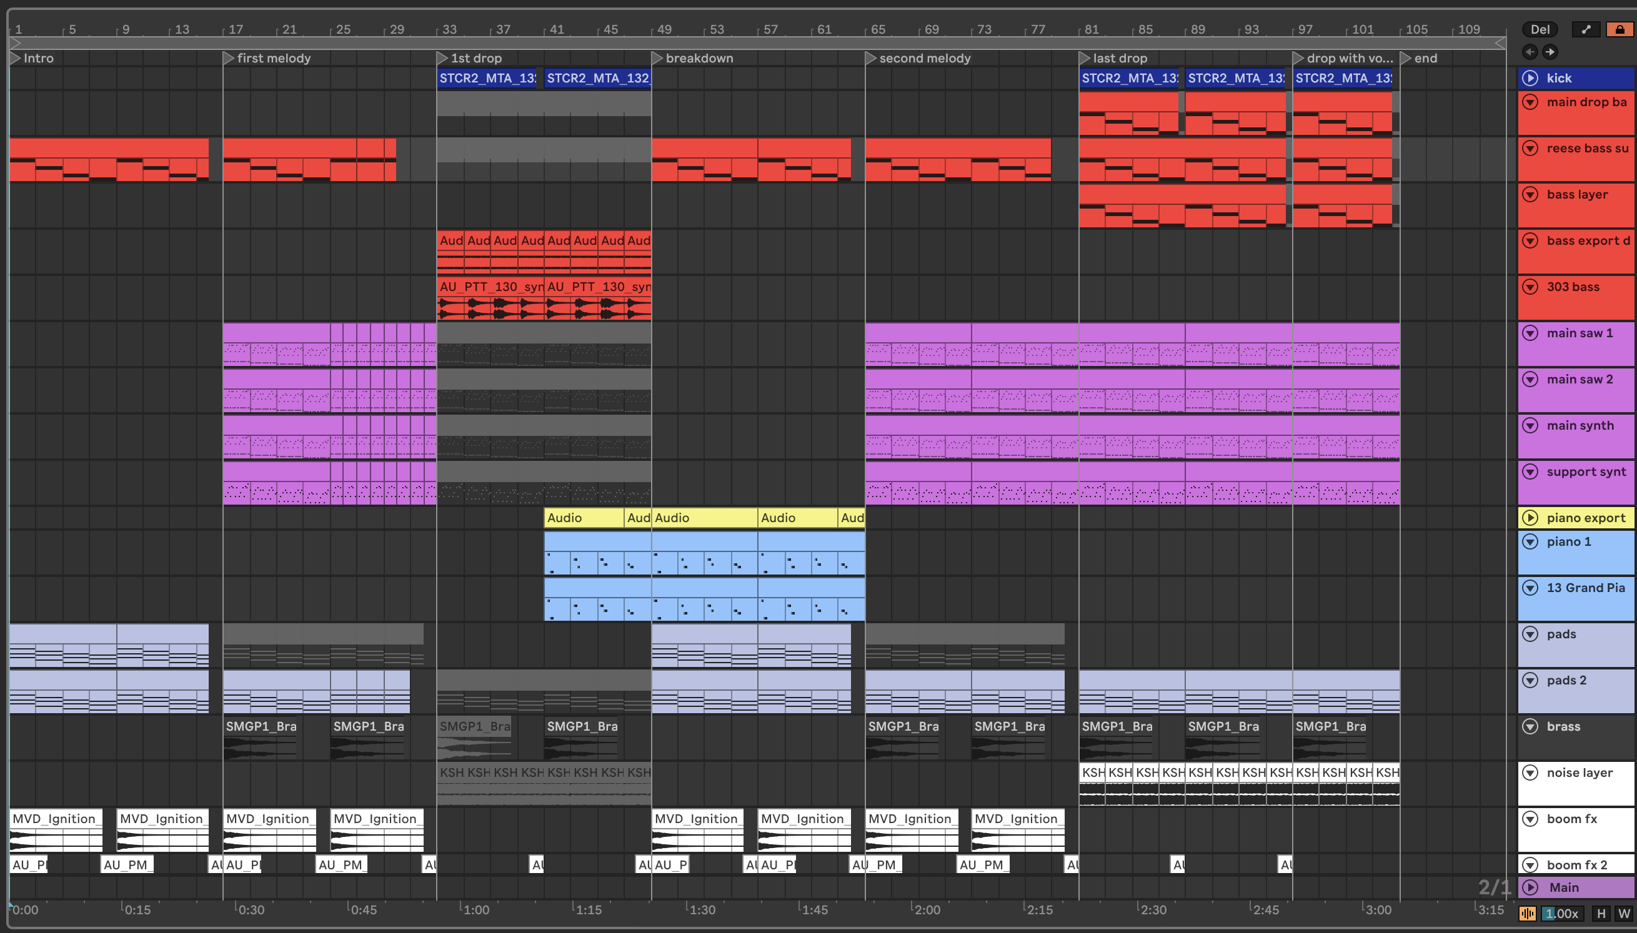
Task: Click the W optimize width button
Action: click(1623, 913)
